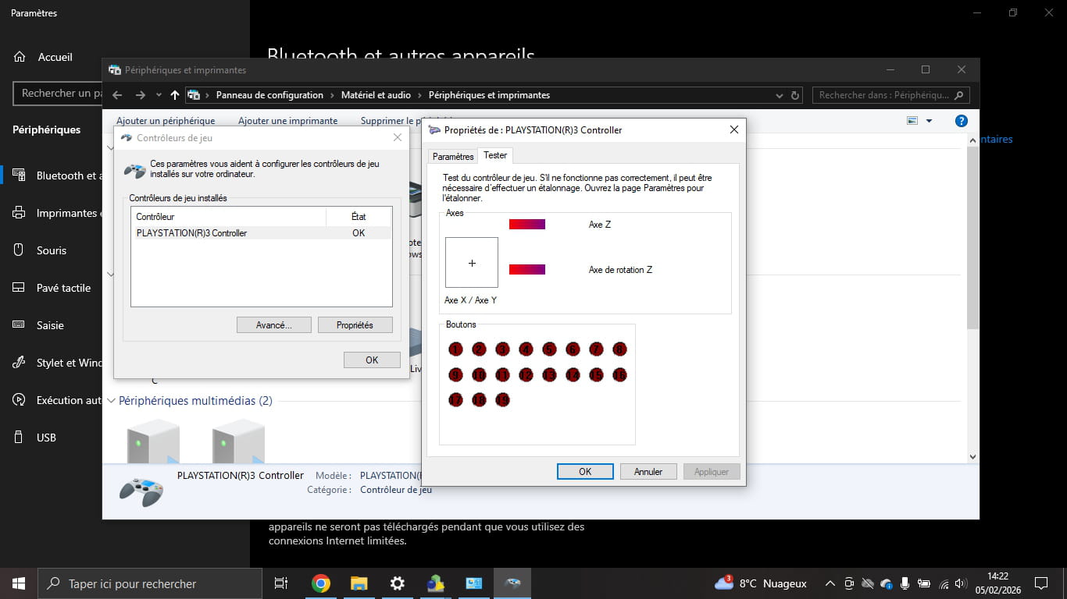Refresh the Périphériques et imprimantes address bar
This screenshot has width=1067, height=599.
(x=795, y=95)
